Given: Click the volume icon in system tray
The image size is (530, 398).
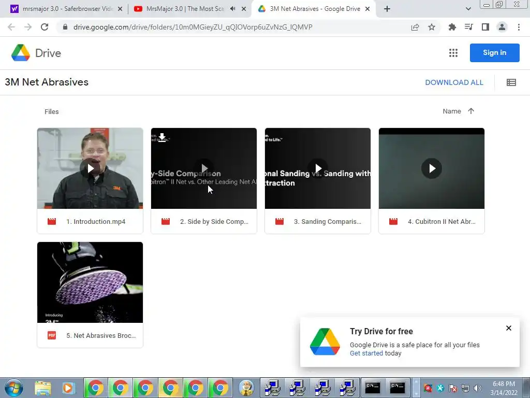Looking at the screenshot, I should tap(478, 388).
